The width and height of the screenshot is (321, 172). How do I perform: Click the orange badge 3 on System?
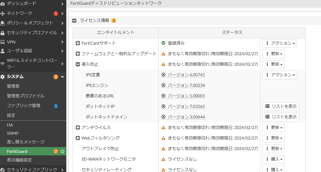(56, 77)
